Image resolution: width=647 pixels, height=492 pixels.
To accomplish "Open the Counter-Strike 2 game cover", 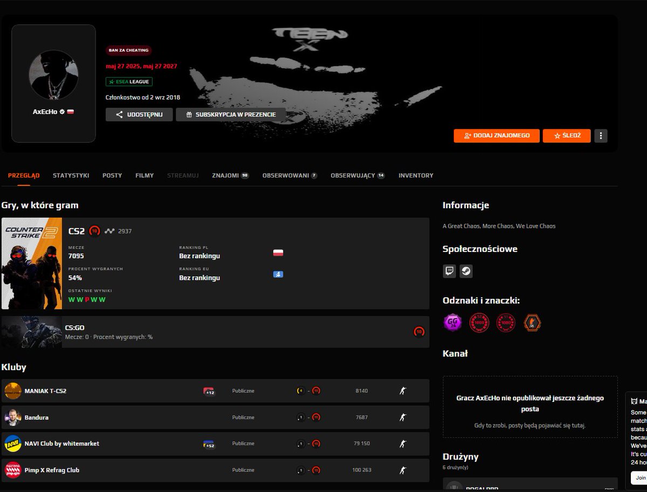I will point(32,263).
